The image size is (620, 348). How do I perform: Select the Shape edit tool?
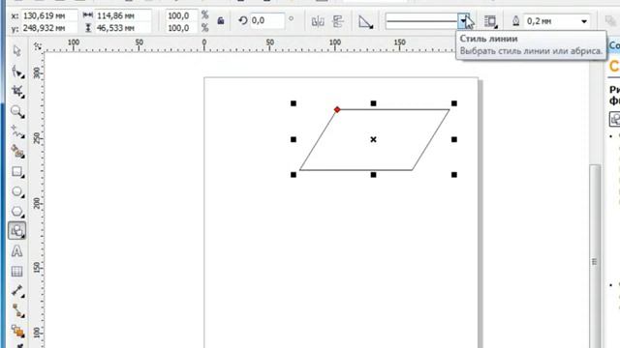pyautogui.click(x=17, y=72)
